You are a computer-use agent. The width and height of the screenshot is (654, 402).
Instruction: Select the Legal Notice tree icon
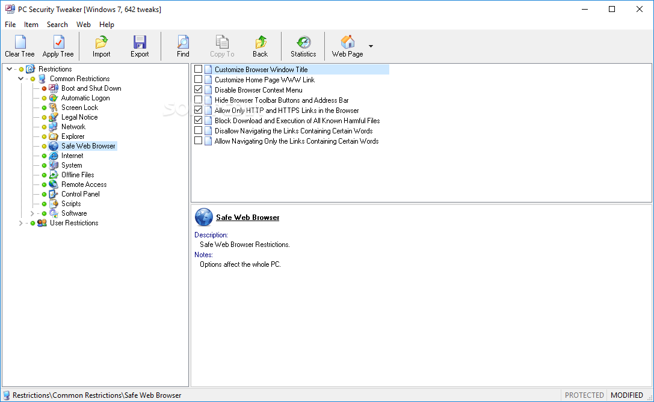click(x=54, y=117)
